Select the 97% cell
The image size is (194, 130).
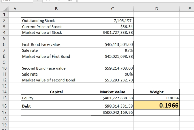tap(112, 50)
